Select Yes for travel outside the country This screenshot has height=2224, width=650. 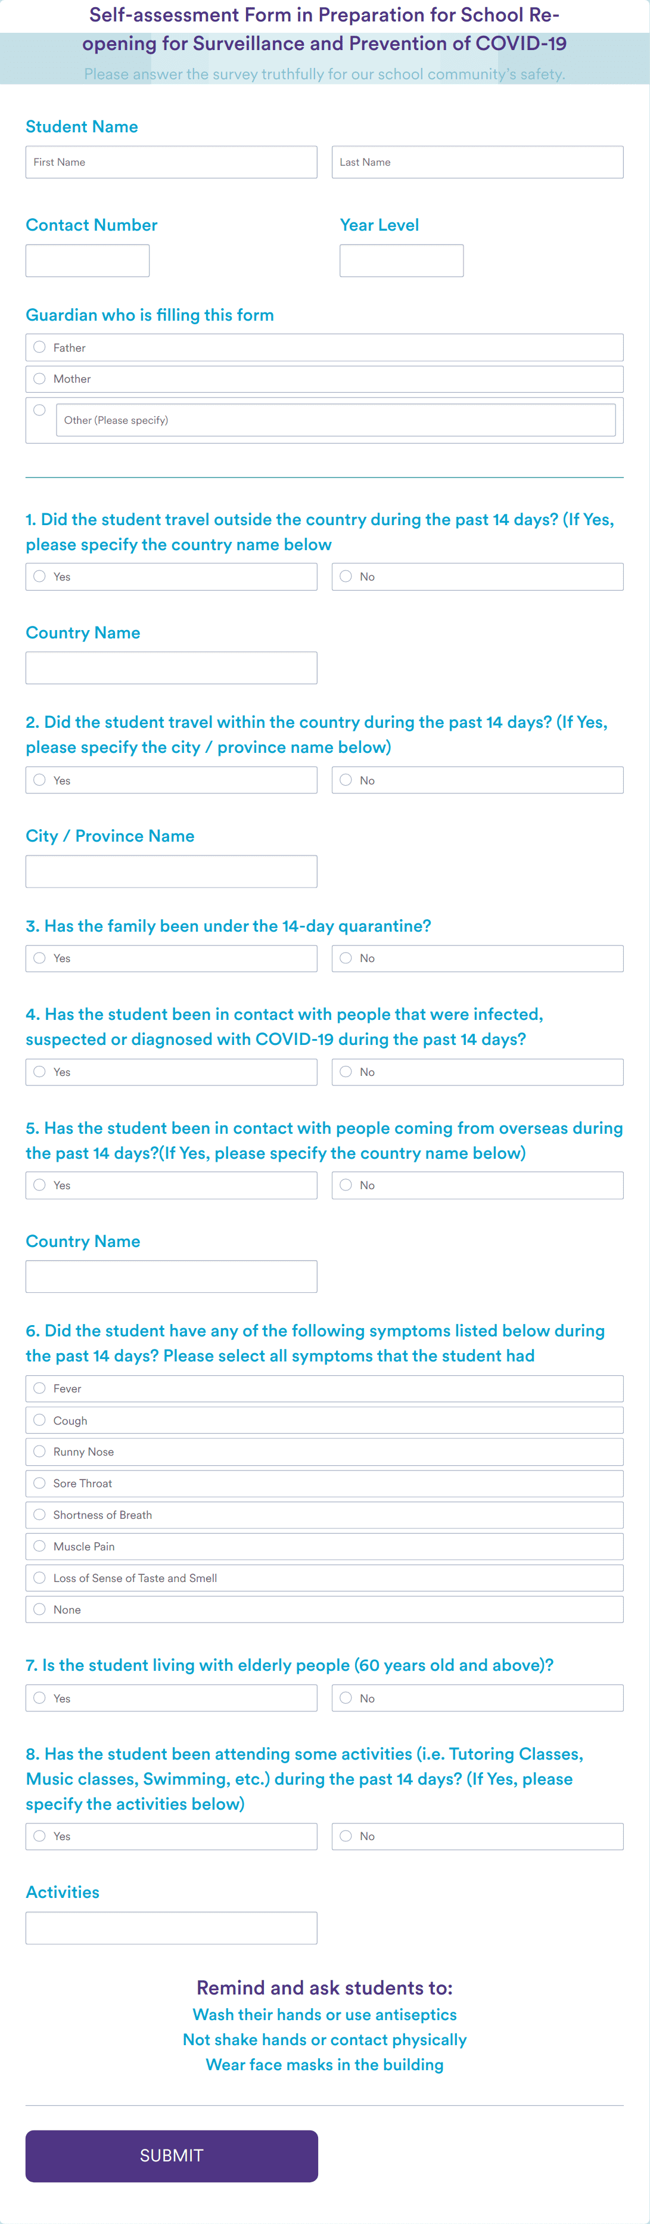(x=40, y=576)
